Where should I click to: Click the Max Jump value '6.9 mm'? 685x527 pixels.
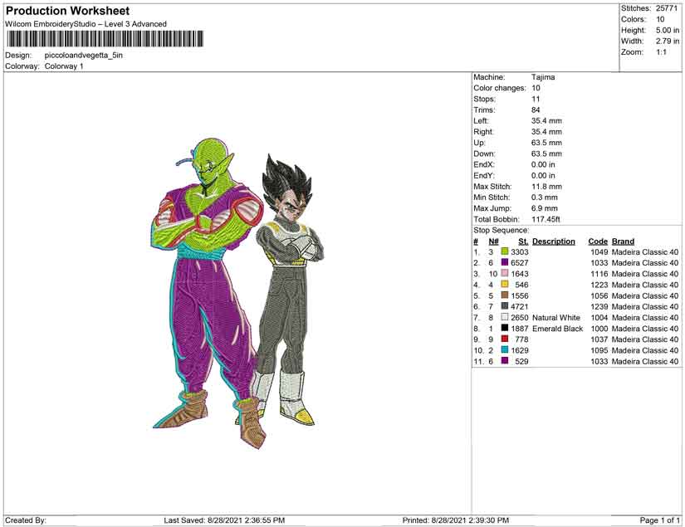[545, 208]
